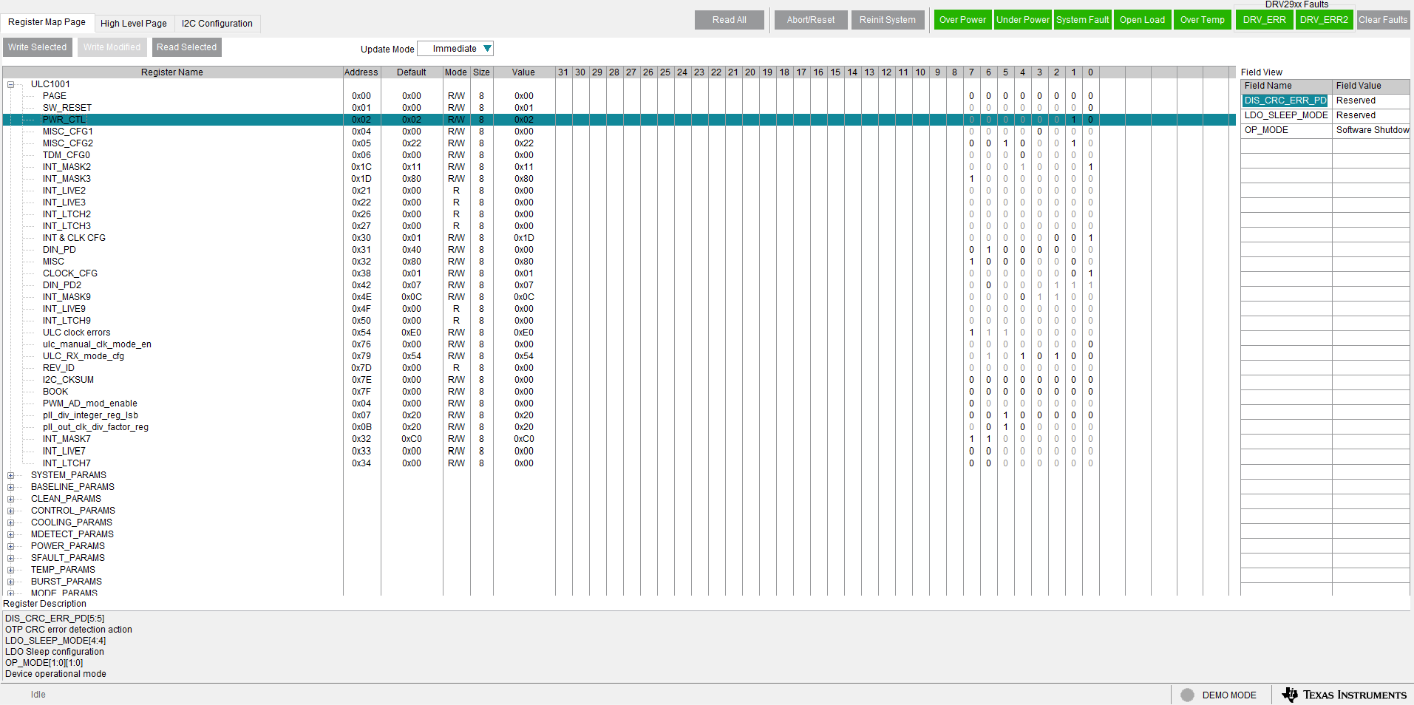Open the I2C Configuration tab
The image size is (1414, 705).
[217, 23]
